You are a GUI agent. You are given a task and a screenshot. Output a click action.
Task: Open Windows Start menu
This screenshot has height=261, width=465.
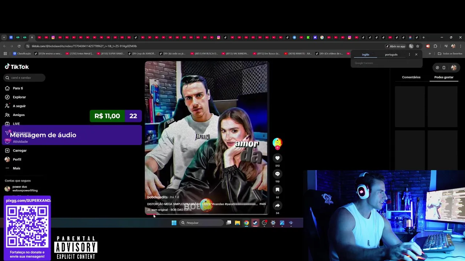[174, 223]
